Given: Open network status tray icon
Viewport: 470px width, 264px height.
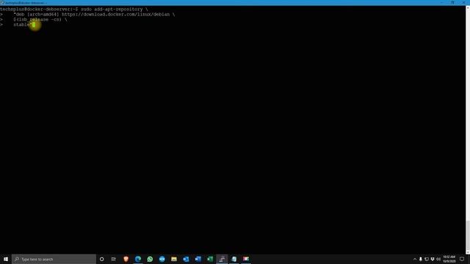Looking at the screenshot, I should (427, 259).
